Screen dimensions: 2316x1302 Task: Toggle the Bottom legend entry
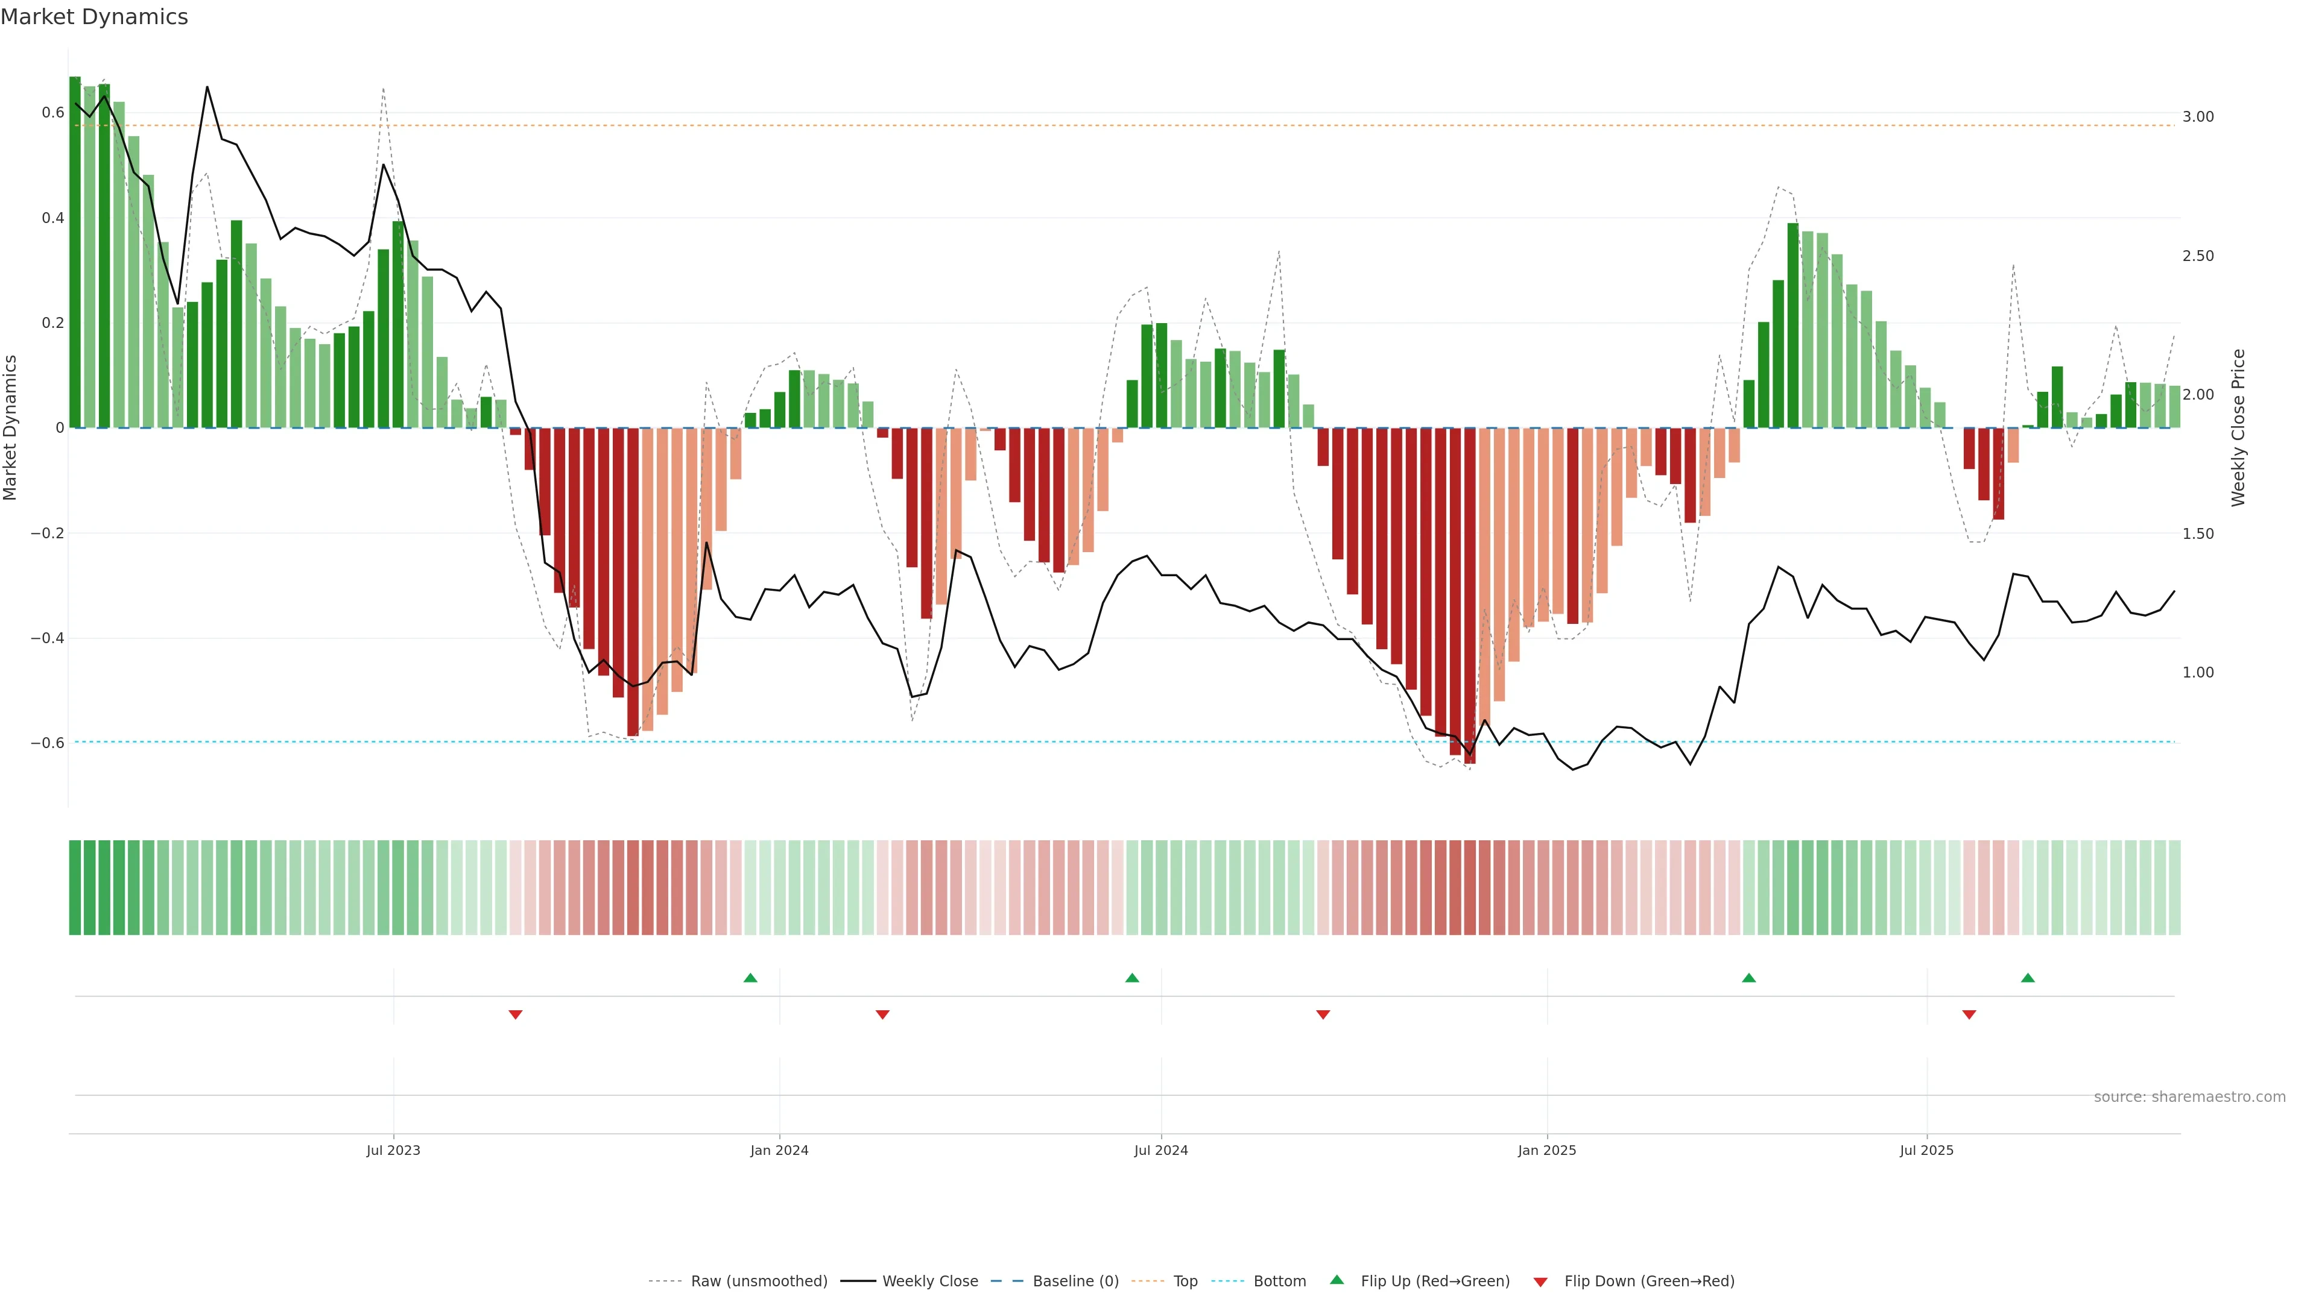click(x=1279, y=1280)
